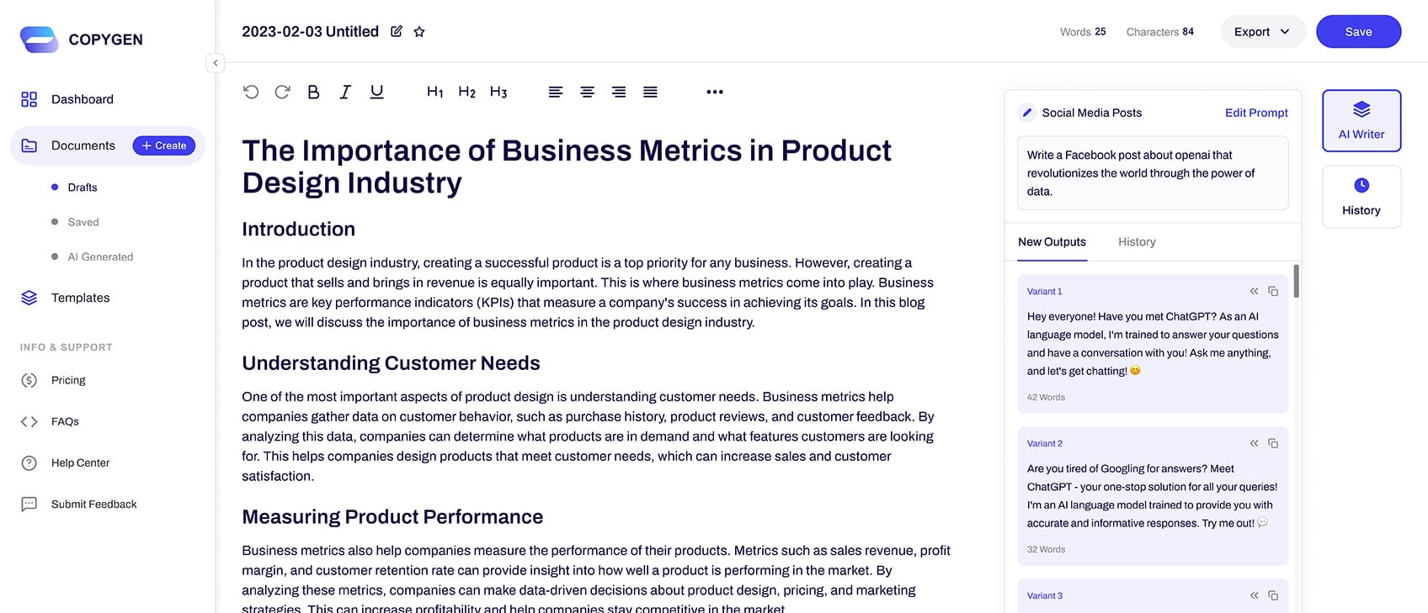The width and height of the screenshot is (1428, 613).
Task: Toggle italic formatting
Action: click(345, 92)
